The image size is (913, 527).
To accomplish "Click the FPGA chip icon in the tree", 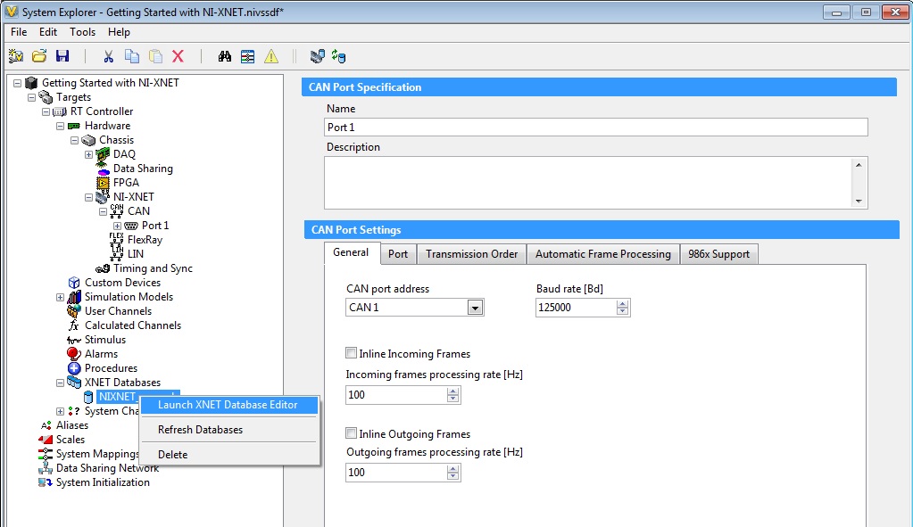I will click(x=103, y=183).
